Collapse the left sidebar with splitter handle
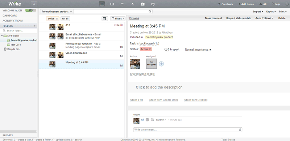Viewport: 290px width, 141px height. click(38, 74)
